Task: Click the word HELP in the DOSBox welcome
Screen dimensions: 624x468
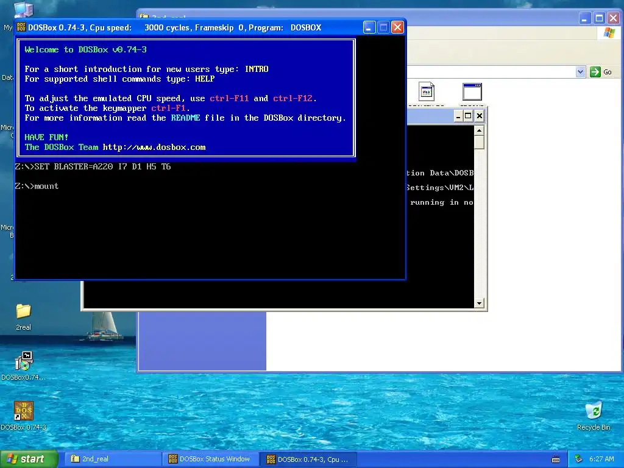Action: coord(205,79)
